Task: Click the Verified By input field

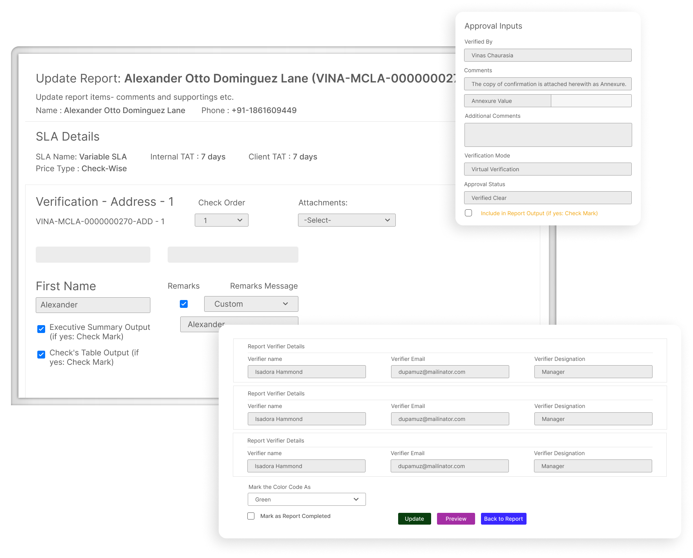Action: pyautogui.click(x=547, y=55)
